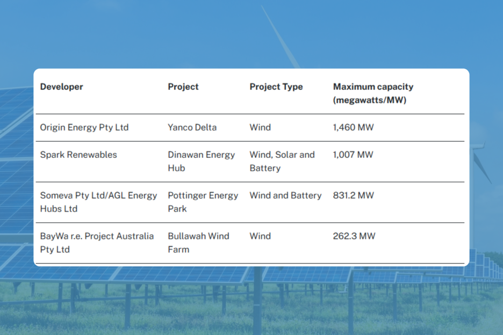Image resolution: width=503 pixels, height=335 pixels.
Task: Select the Project column header
Action: click(x=183, y=87)
